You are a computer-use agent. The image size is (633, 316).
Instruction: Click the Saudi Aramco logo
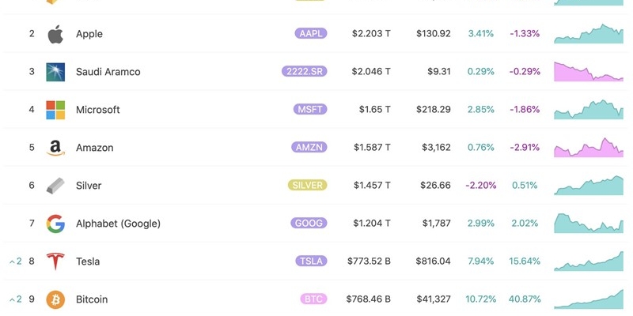pyautogui.click(x=55, y=72)
